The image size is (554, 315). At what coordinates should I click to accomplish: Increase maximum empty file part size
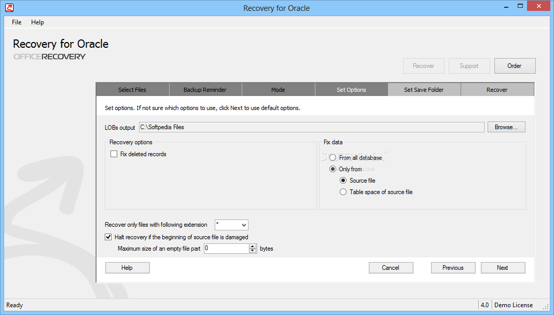pyautogui.click(x=252, y=246)
